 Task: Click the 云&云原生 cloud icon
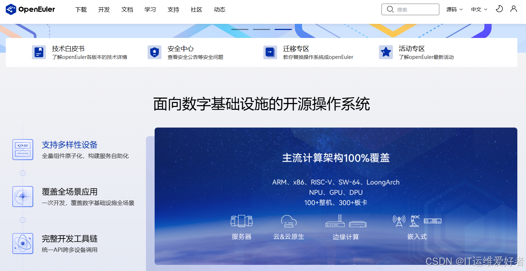click(289, 221)
